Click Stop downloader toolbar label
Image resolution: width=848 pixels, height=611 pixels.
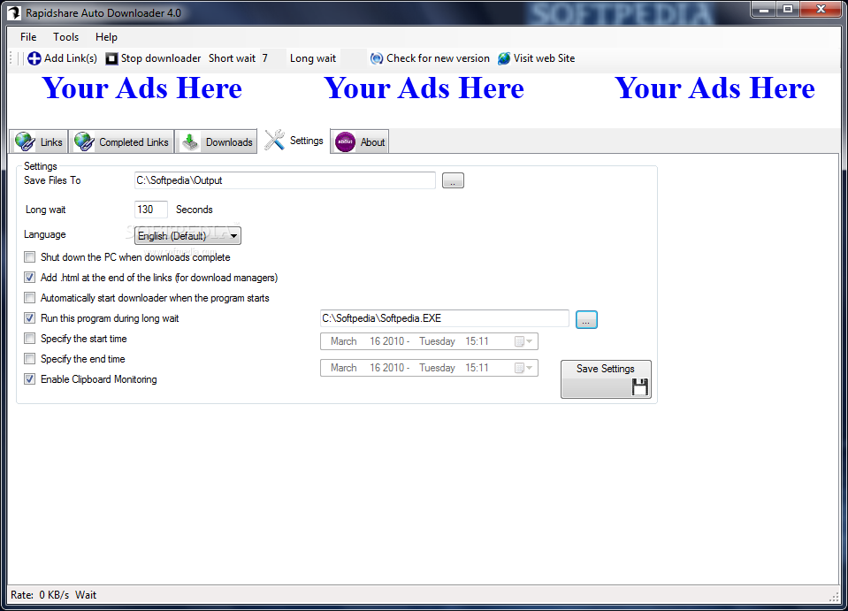tap(161, 58)
